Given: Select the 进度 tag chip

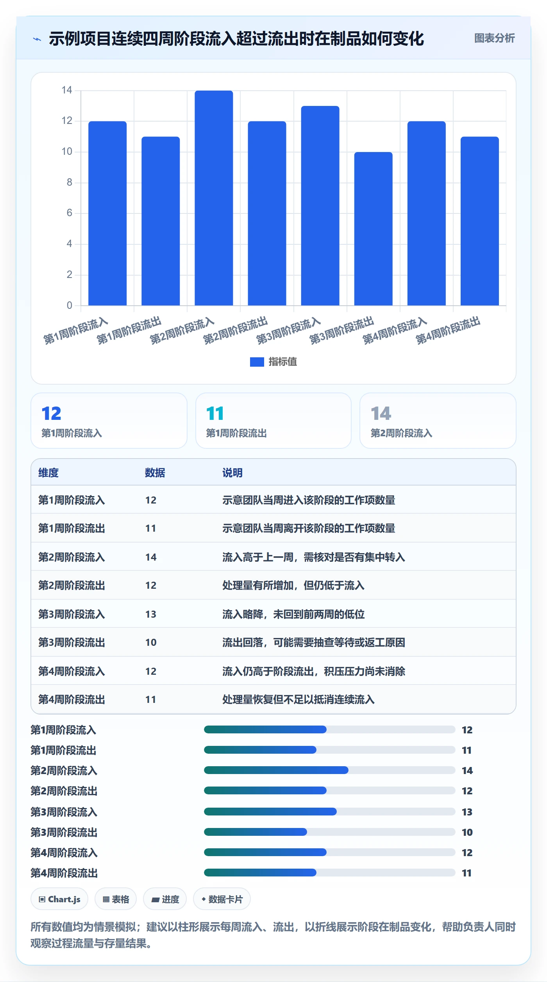Looking at the screenshot, I should coord(165,899).
